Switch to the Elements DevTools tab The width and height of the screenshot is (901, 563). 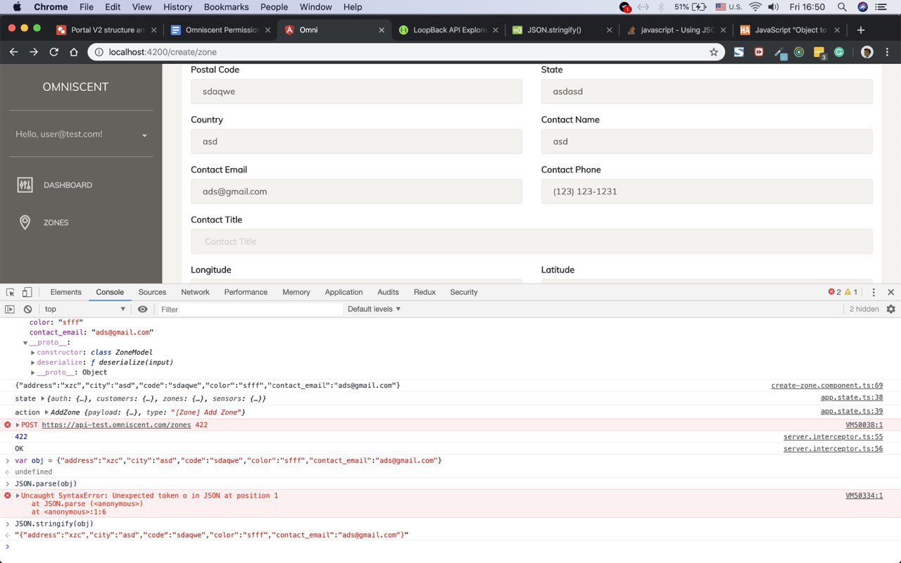(x=66, y=292)
